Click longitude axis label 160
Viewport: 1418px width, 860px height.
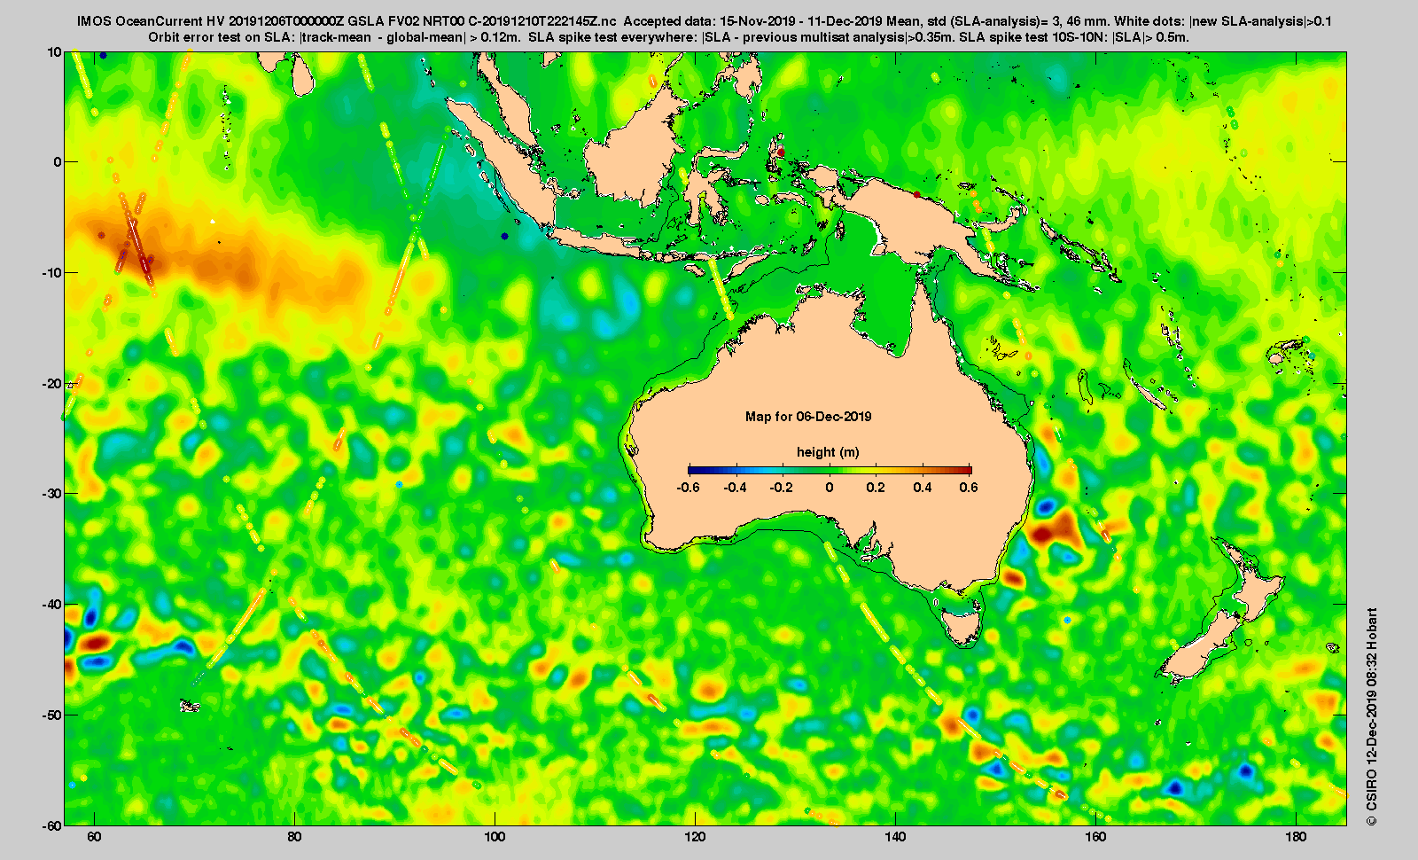(x=1096, y=837)
